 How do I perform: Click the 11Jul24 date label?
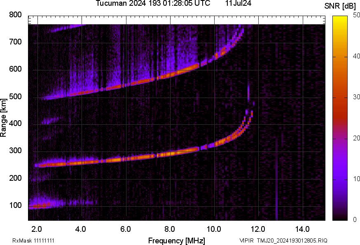tap(238, 4)
